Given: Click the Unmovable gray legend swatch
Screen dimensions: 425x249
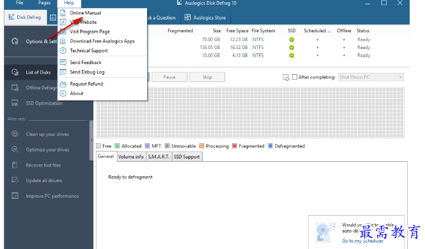Looking at the screenshot, I should pyautogui.click(x=167, y=146).
